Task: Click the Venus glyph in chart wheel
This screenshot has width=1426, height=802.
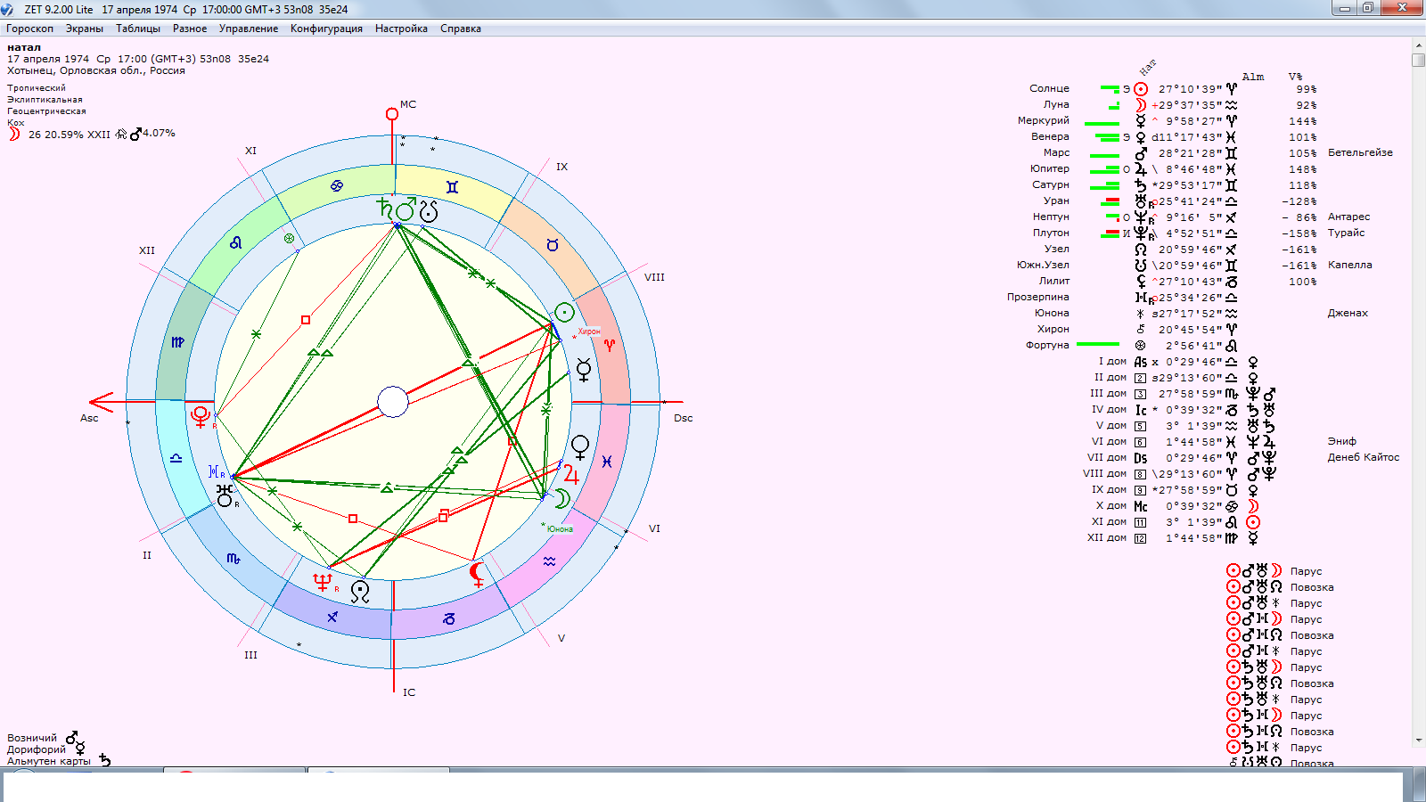Action: coord(580,446)
